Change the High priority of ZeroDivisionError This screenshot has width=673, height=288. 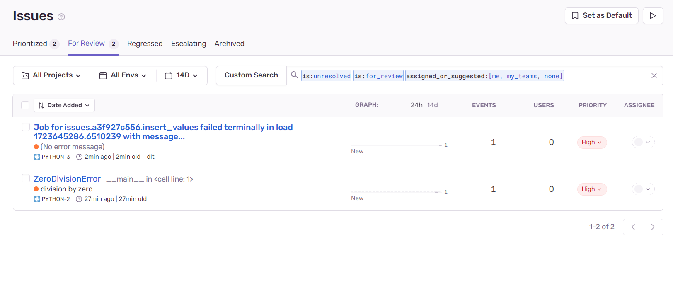tap(591, 189)
